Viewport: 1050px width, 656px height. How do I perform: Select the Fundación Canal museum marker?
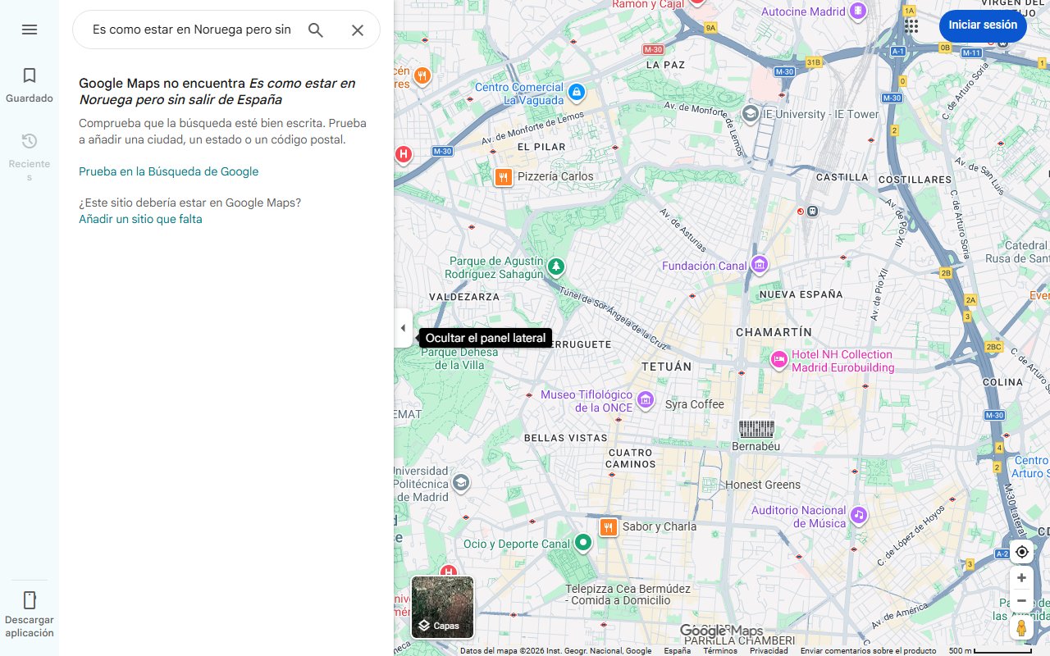tap(760, 265)
